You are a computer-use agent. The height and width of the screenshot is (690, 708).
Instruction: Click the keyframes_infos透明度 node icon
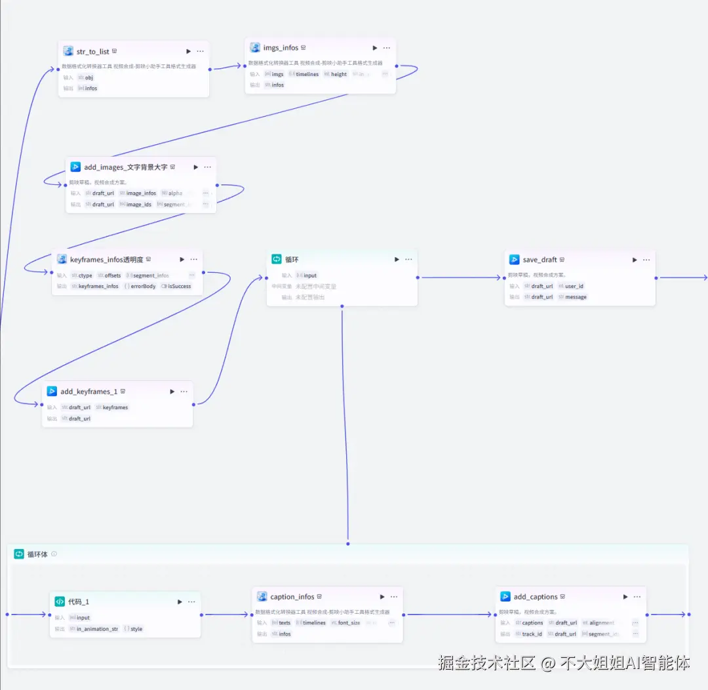[60, 259]
